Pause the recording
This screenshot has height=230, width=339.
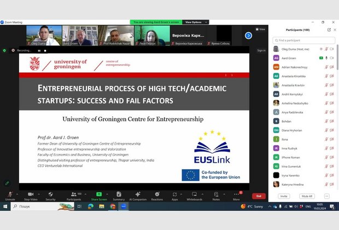(x=39, y=51)
